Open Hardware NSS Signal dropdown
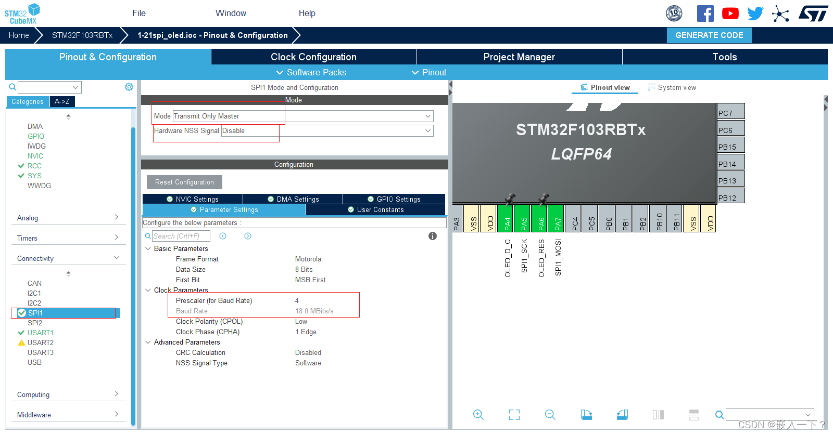Image resolution: width=833 pixels, height=435 pixels. (327, 130)
